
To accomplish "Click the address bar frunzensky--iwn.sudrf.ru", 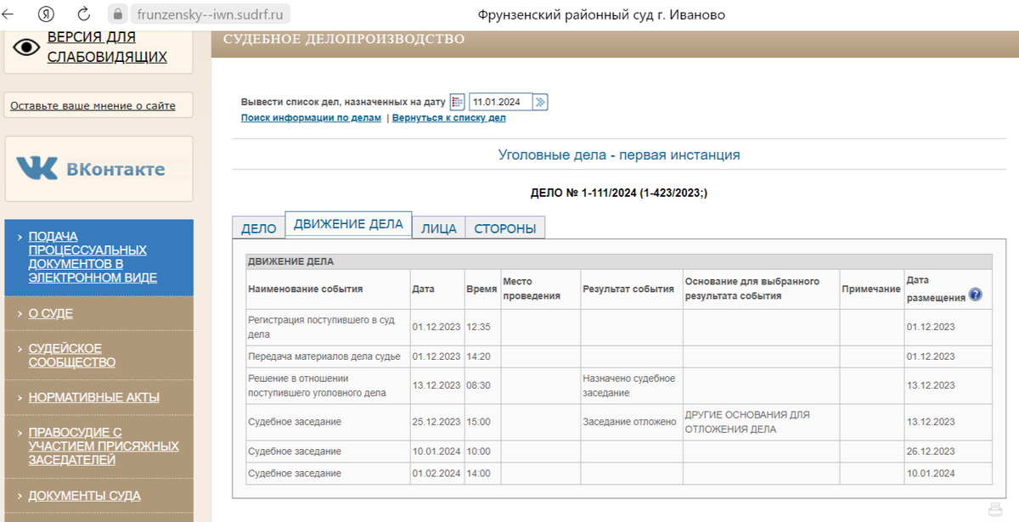I will point(210,14).
